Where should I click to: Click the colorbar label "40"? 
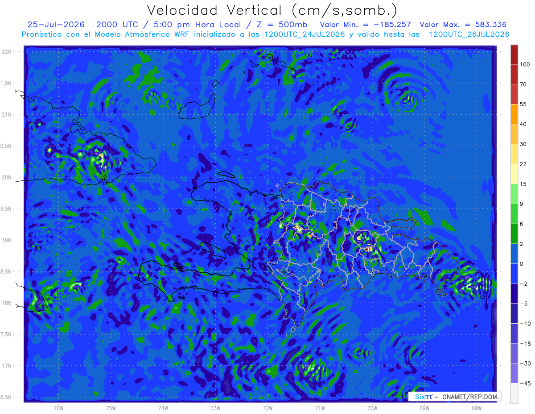523,124
